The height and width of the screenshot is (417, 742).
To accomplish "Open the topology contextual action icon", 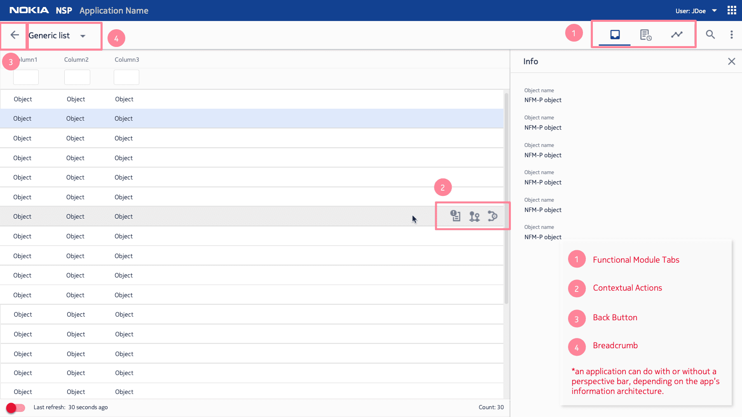I will pyautogui.click(x=474, y=216).
